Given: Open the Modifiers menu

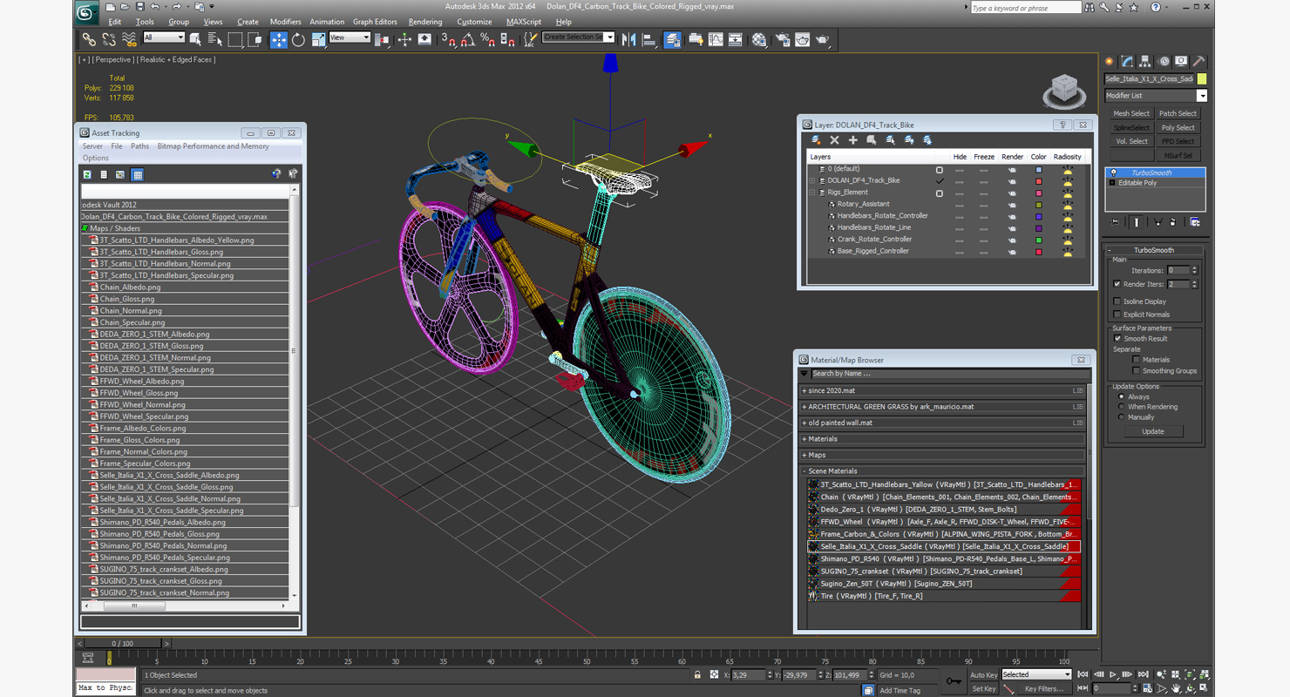Looking at the screenshot, I should point(285,22).
